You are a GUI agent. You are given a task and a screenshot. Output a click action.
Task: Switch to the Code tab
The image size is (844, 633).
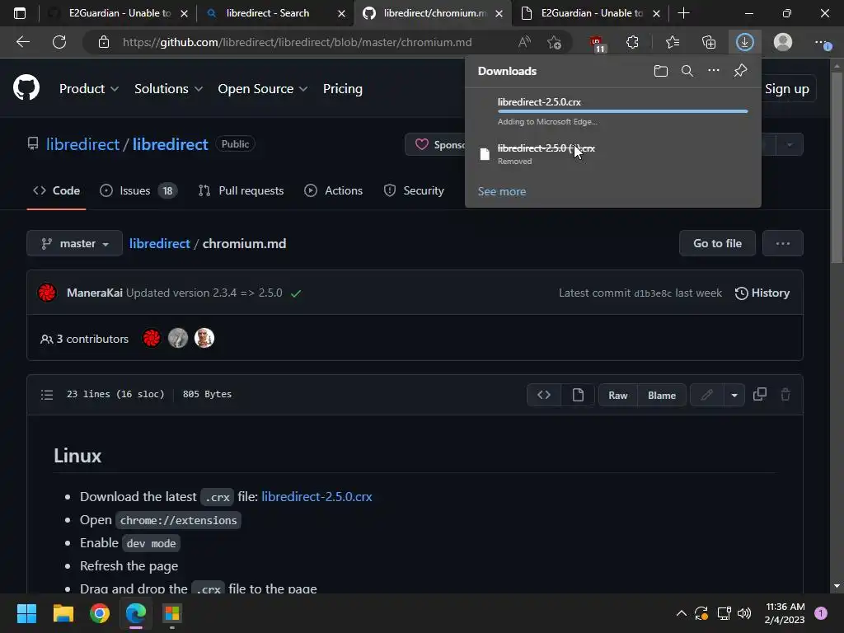pyautogui.click(x=56, y=190)
